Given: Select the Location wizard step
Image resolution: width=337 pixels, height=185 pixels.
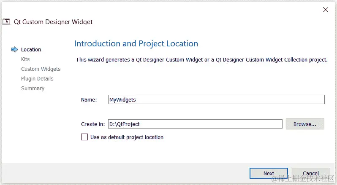Looking at the screenshot, I should click(31, 50).
